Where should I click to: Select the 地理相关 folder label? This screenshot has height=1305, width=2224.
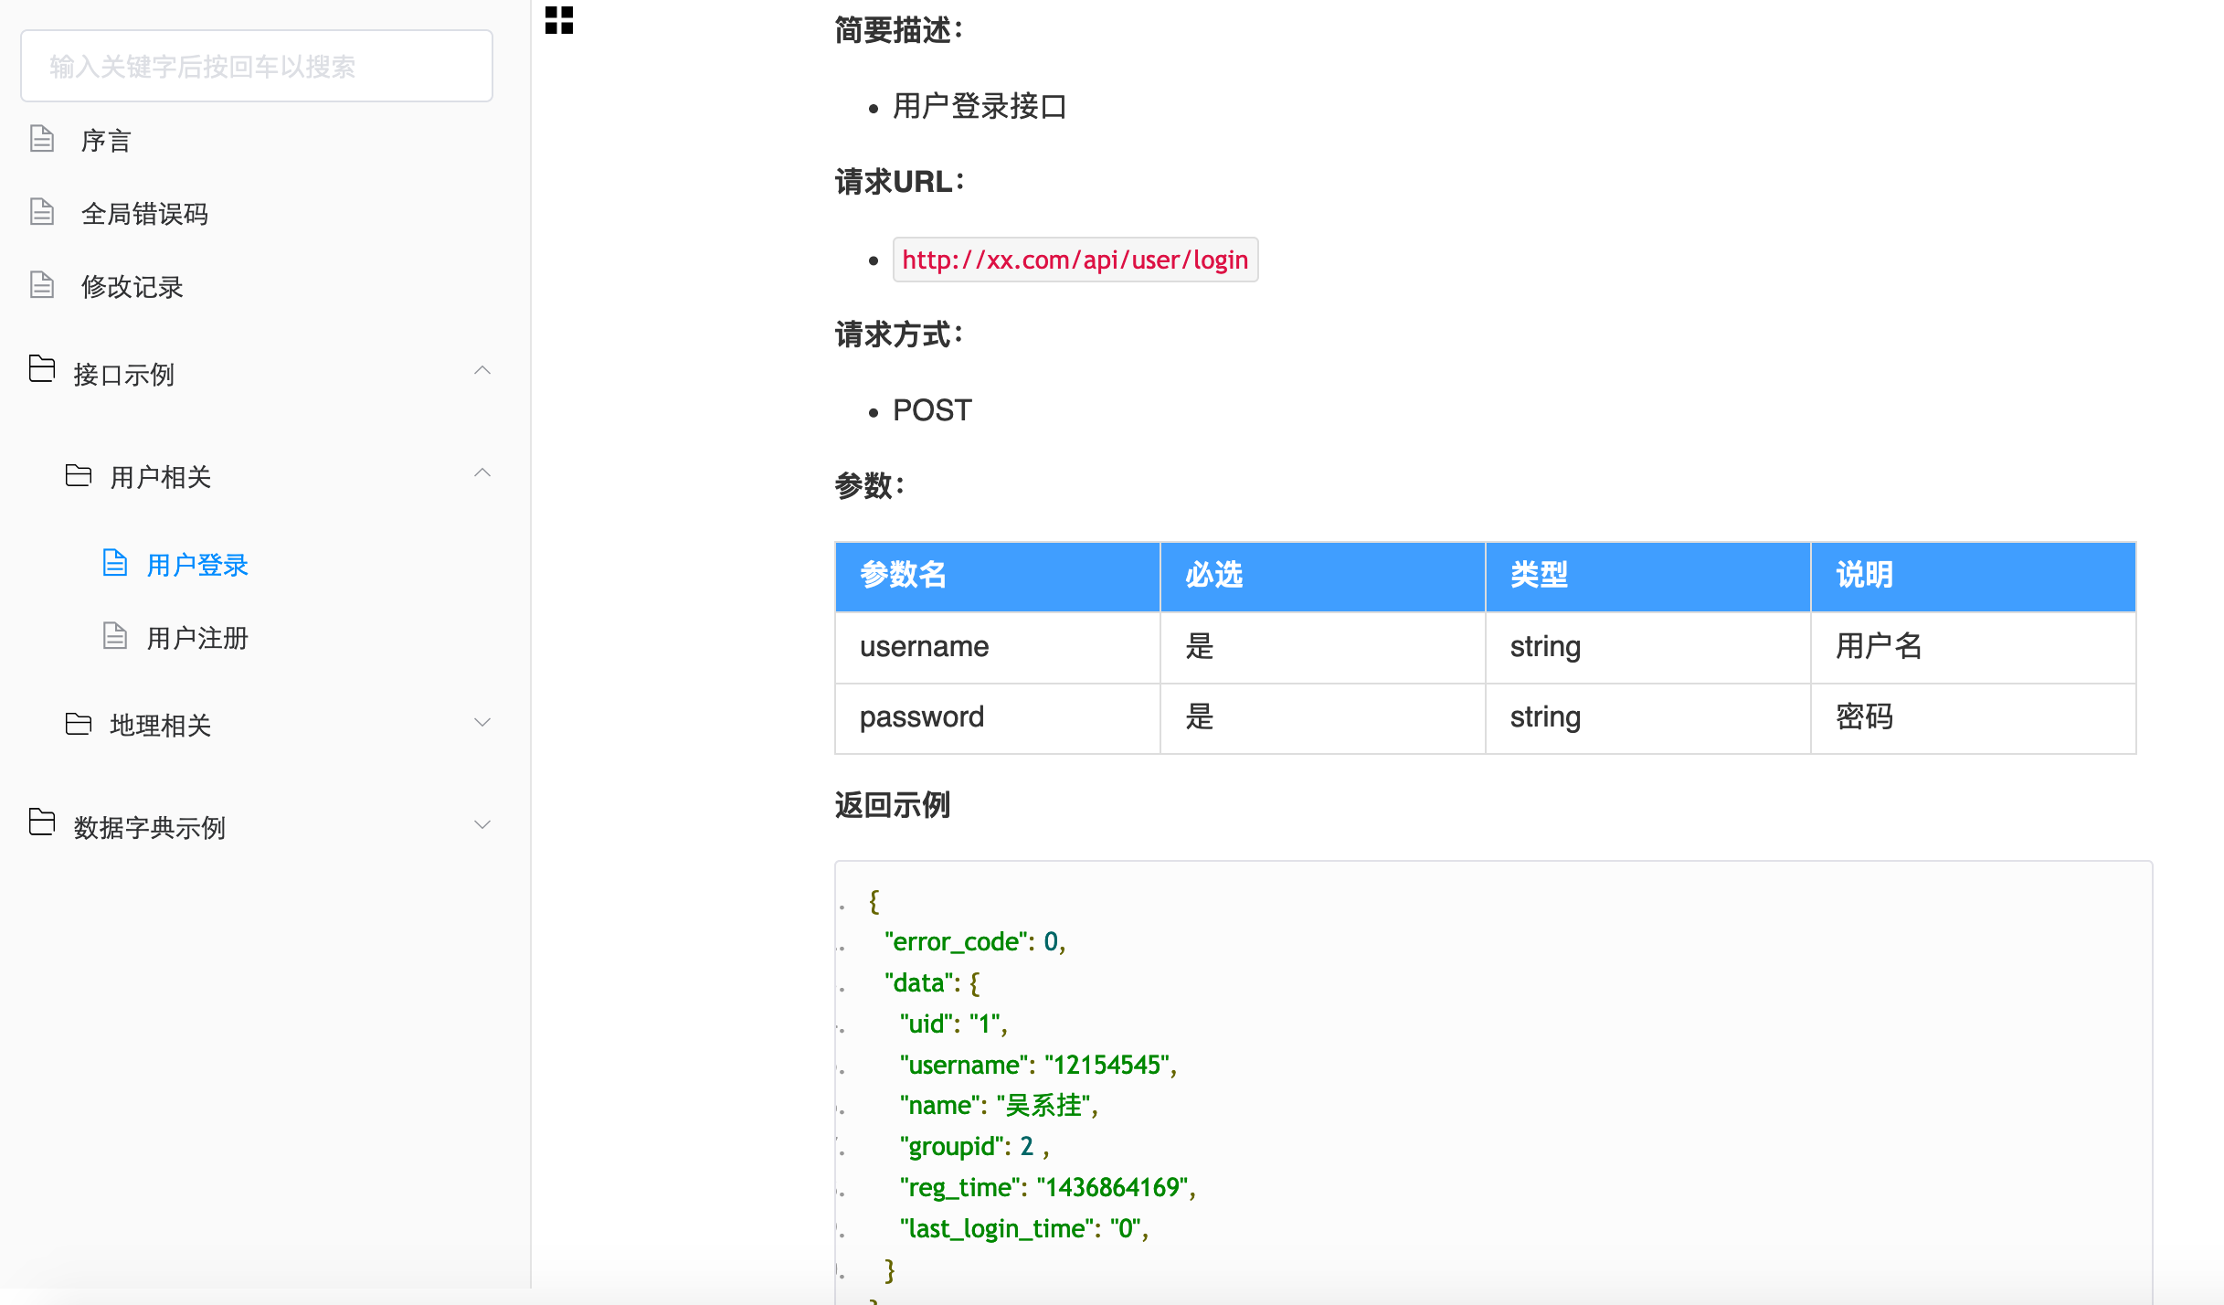pyautogui.click(x=160, y=726)
